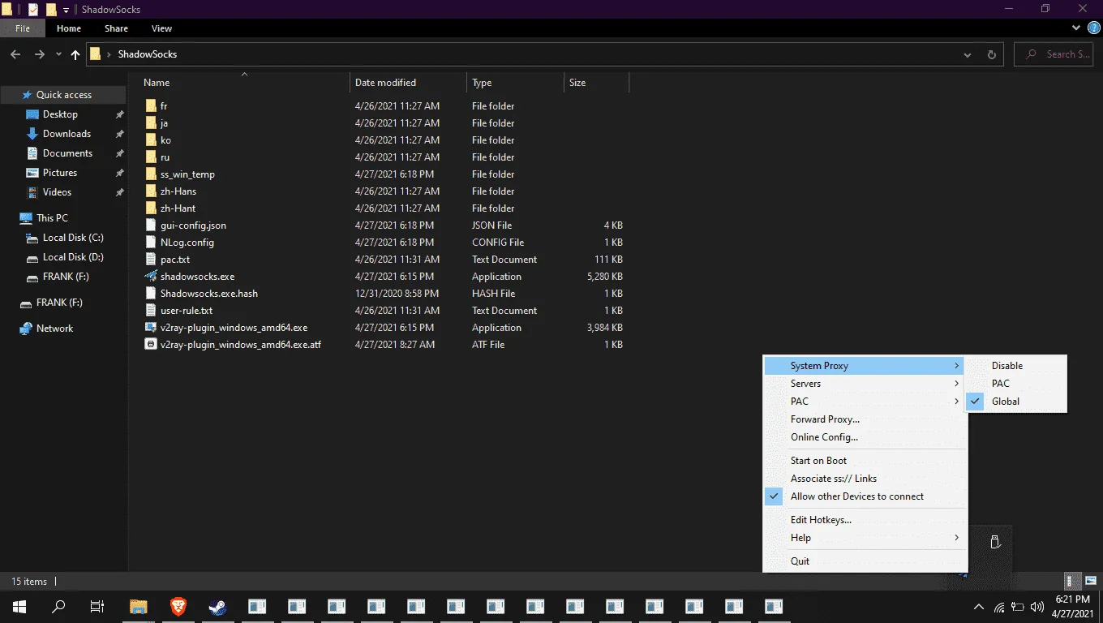
Task: Toggle Allow other Devices to connect
Action: click(865, 496)
